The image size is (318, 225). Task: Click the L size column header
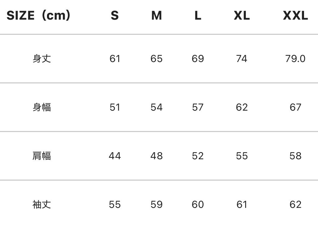(198, 16)
